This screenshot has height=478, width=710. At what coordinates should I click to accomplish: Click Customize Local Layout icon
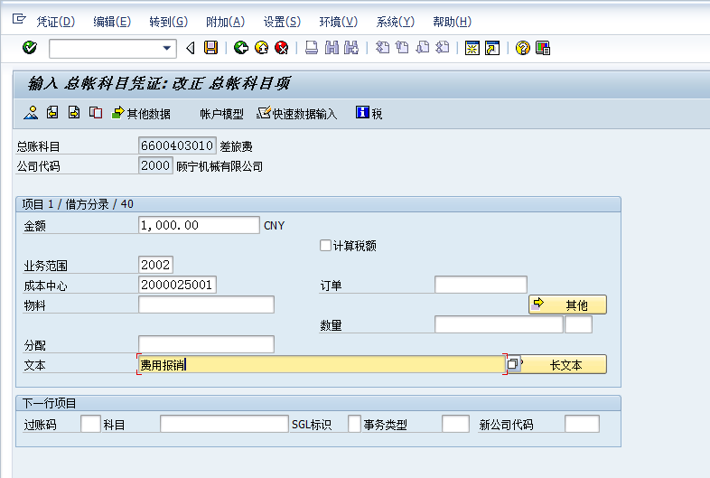(x=543, y=48)
